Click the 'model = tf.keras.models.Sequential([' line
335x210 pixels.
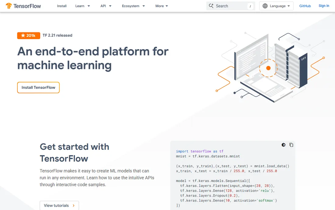pyautogui.click(x=213, y=181)
